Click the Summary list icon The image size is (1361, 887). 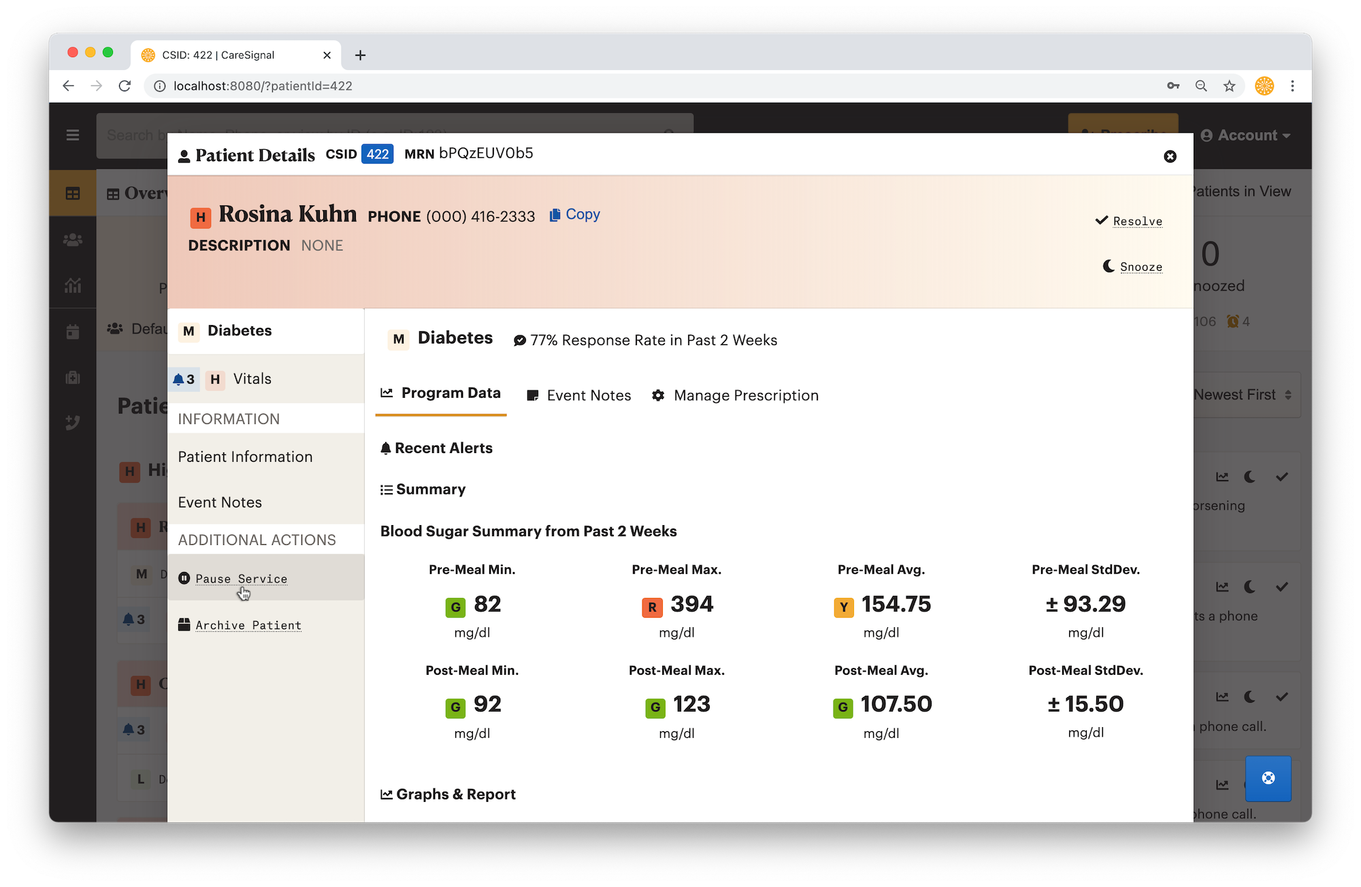[x=386, y=488]
